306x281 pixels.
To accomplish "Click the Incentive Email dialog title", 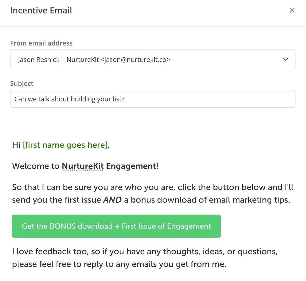I will (41, 10).
